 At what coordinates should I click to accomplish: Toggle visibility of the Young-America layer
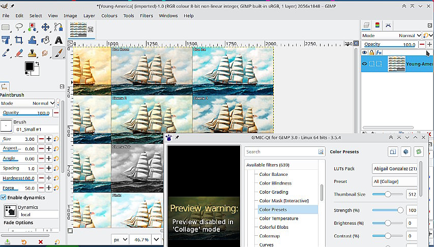(364, 64)
